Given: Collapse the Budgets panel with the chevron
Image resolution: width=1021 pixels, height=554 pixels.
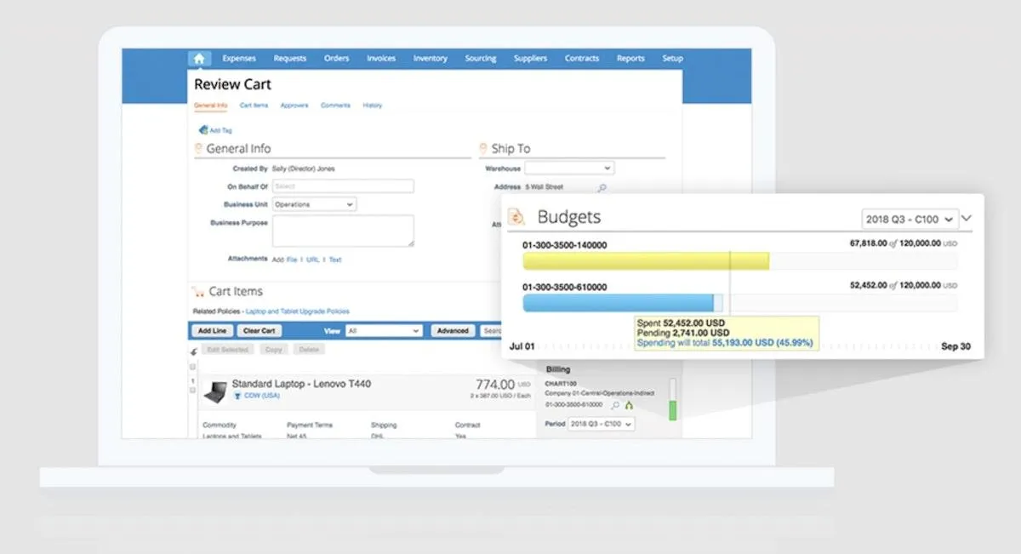Looking at the screenshot, I should pyautogui.click(x=967, y=218).
